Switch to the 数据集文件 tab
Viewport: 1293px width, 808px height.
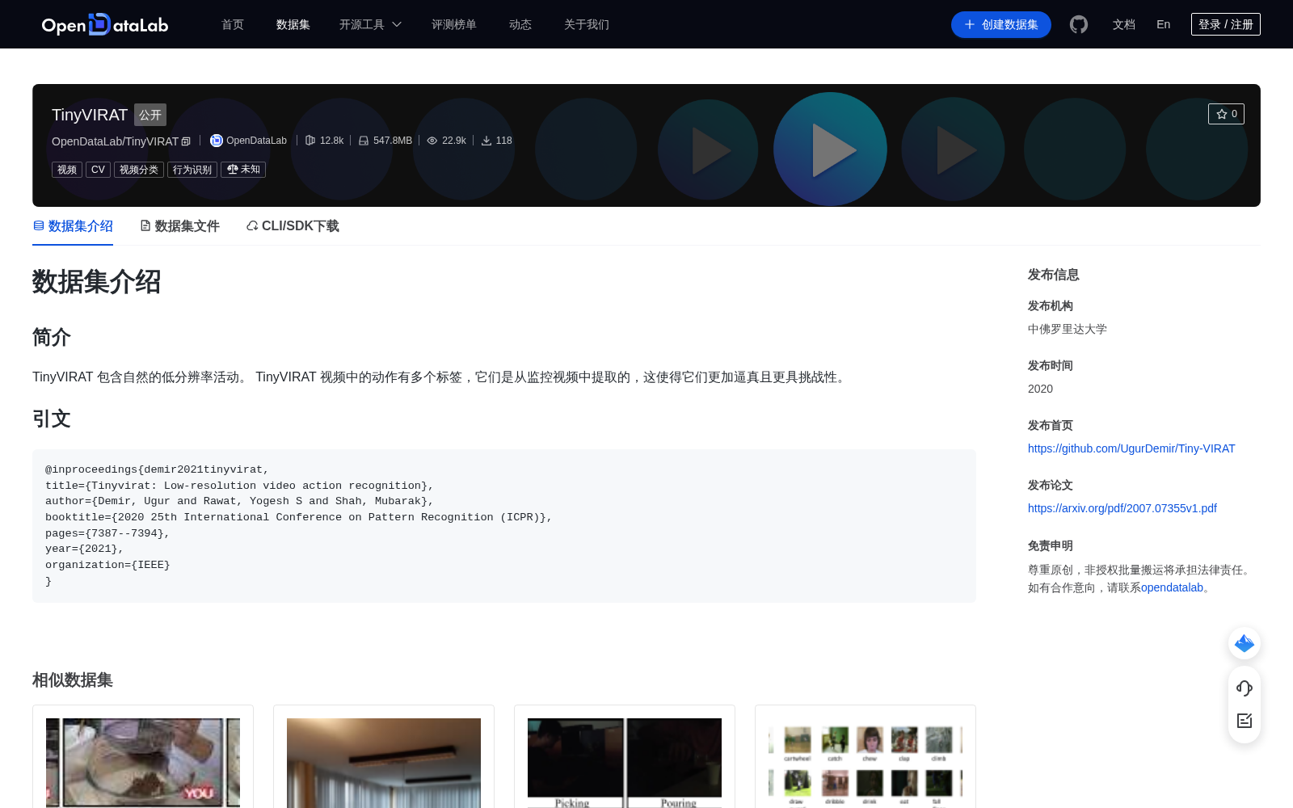pyautogui.click(x=179, y=226)
